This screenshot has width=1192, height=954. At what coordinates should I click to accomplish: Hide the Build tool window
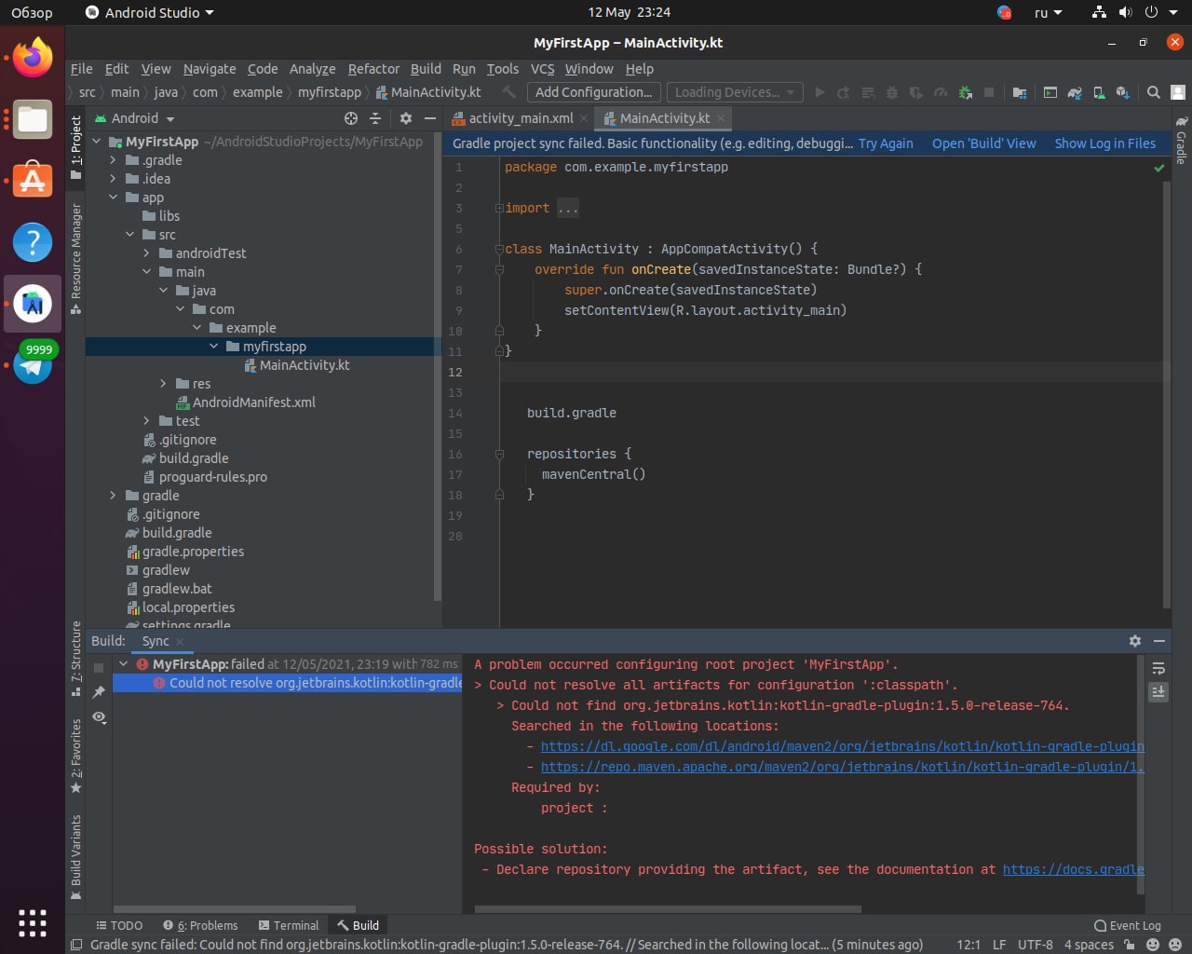(1159, 641)
